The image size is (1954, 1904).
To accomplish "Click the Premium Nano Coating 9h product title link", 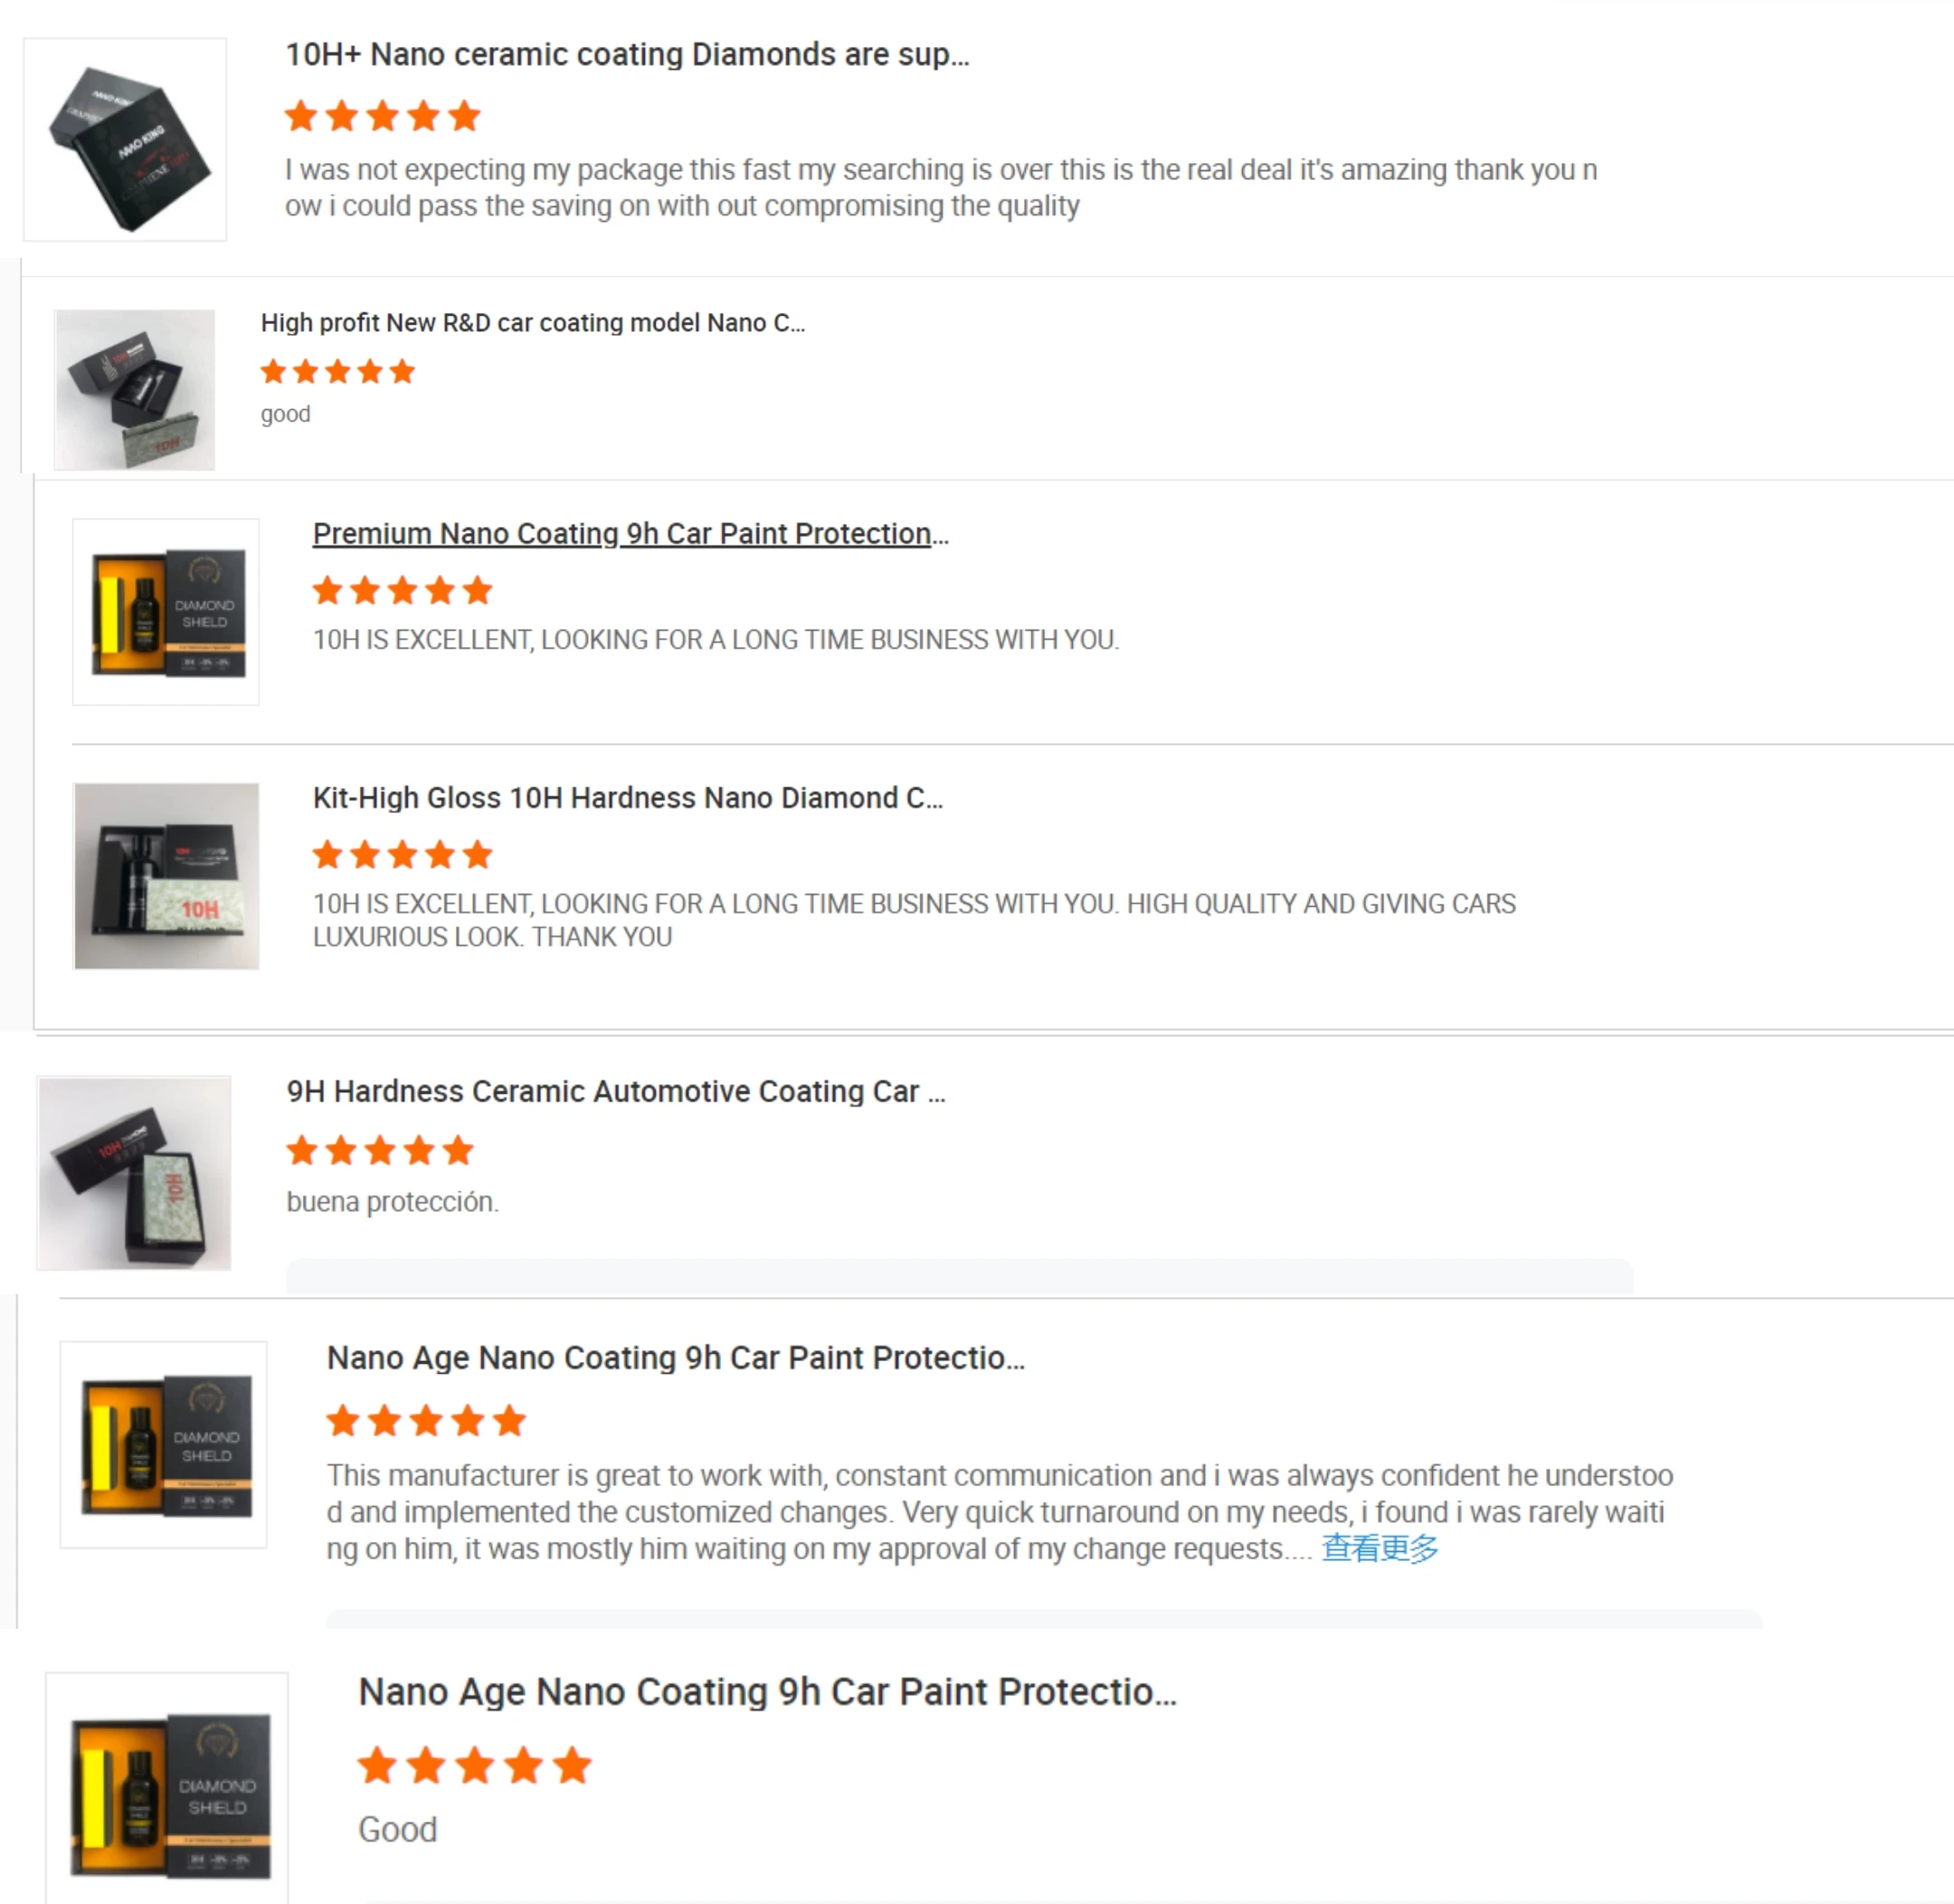I will [x=631, y=534].
